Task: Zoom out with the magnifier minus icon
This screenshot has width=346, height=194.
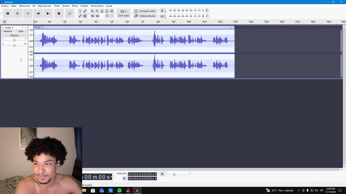Action: pyautogui.click(x=97, y=11)
